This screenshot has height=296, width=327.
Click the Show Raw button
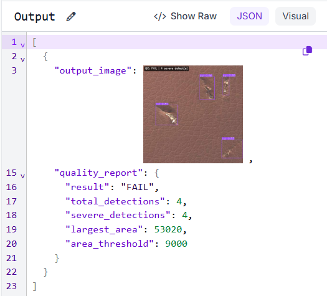click(x=185, y=16)
